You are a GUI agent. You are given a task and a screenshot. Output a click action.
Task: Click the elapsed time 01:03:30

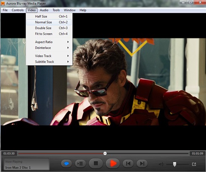point(9,153)
